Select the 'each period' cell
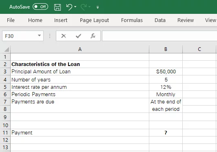The width and height of the screenshot is (217, 152). 166,109
